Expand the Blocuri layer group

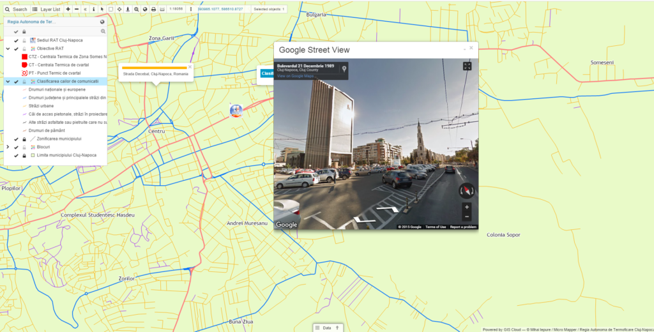(x=8, y=147)
